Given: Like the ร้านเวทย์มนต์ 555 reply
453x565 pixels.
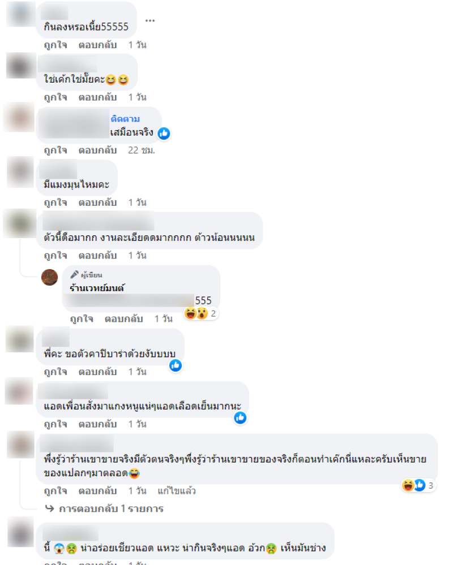Looking at the screenshot, I should [82, 318].
